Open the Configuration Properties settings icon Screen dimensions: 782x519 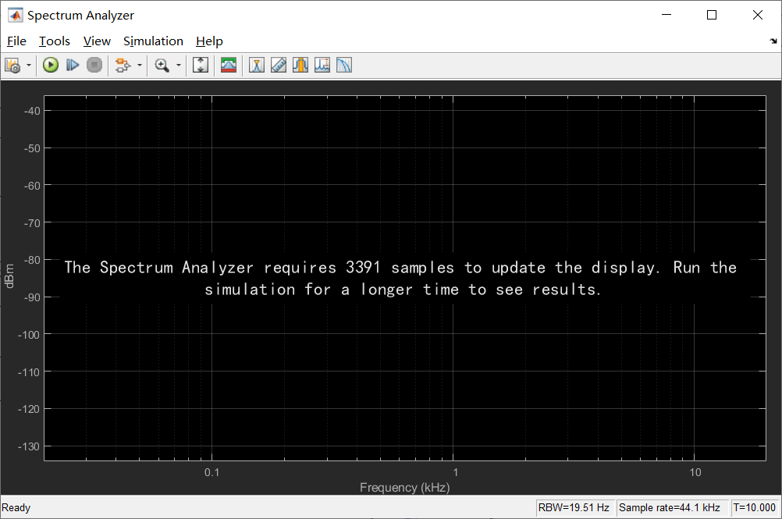click(x=12, y=66)
